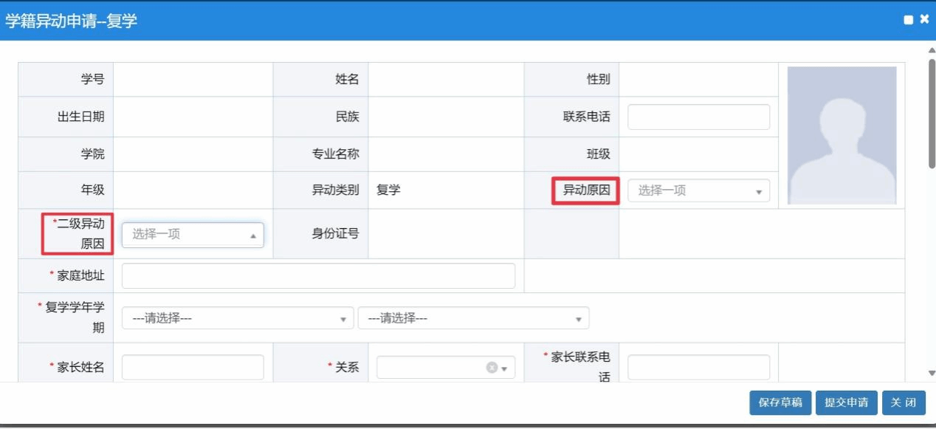This screenshot has width=936, height=429.
Task: Focus the 联系电话 input field
Action: click(x=698, y=117)
